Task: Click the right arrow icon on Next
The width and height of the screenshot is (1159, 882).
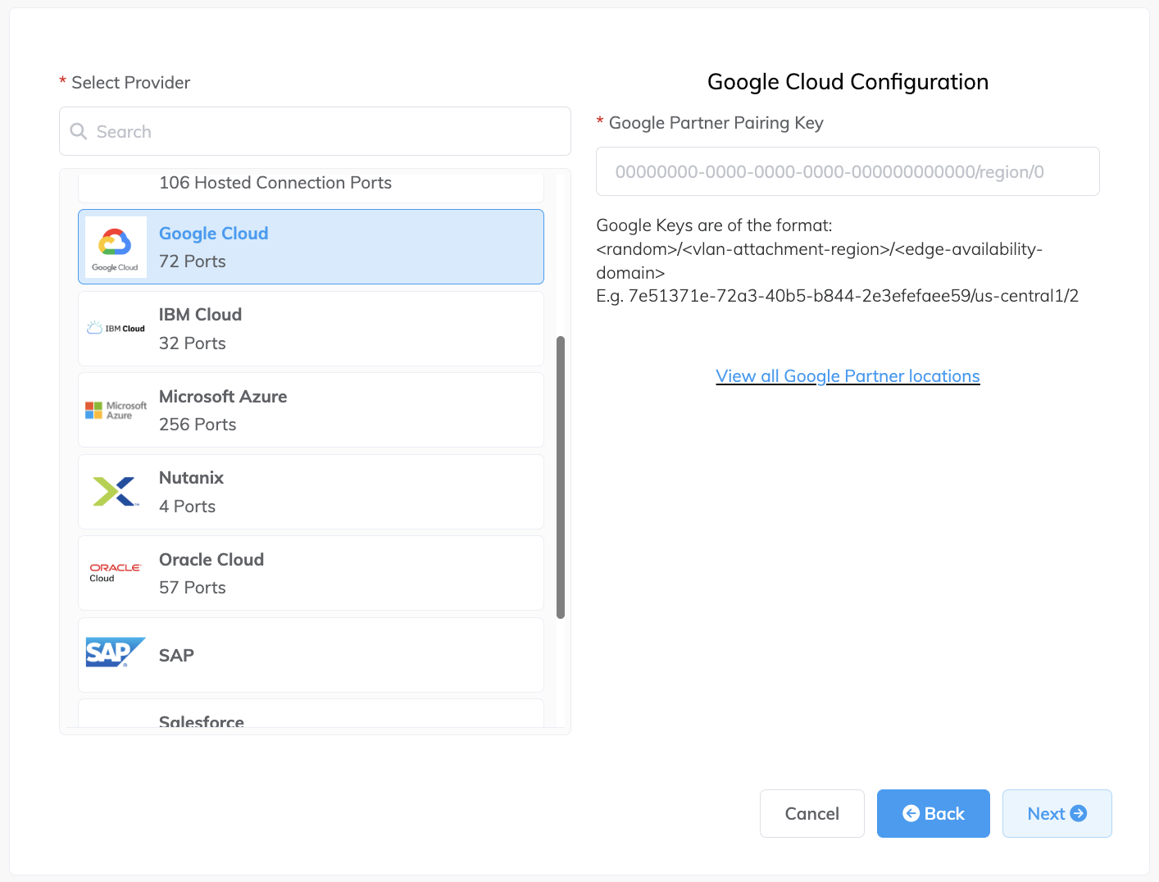Action: [x=1079, y=813]
